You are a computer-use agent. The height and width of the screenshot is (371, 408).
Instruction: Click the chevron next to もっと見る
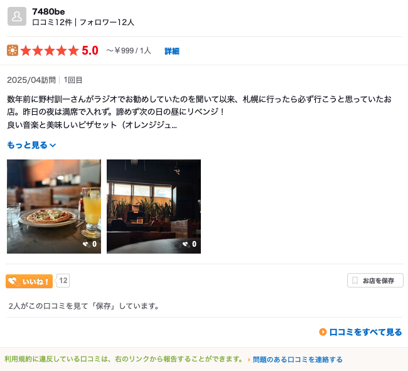tap(53, 145)
